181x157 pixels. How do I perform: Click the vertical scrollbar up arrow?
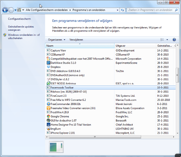(x=177, y=45)
